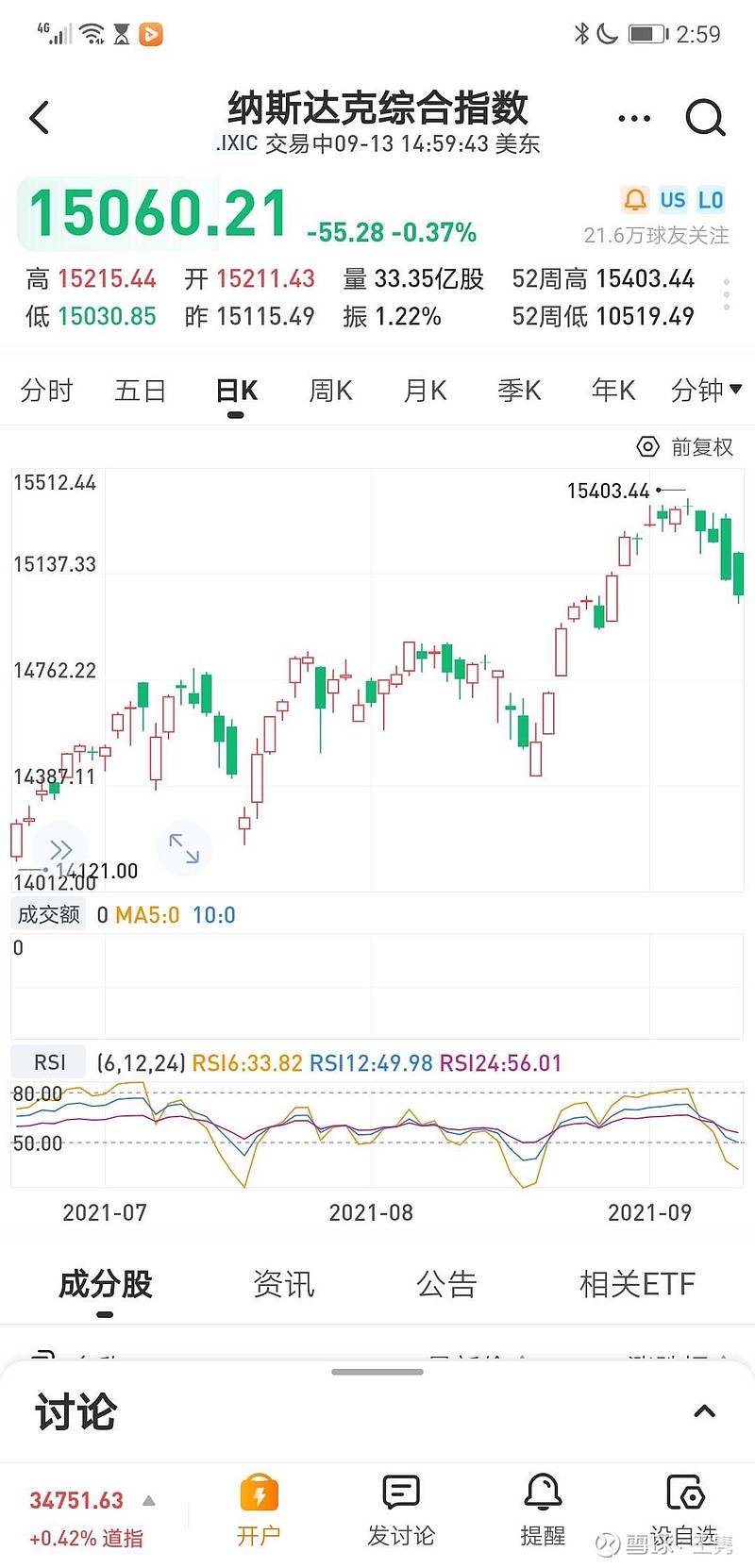Open the 资讯 news tab
The width and height of the screenshot is (755, 1568).
tap(283, 1284)
